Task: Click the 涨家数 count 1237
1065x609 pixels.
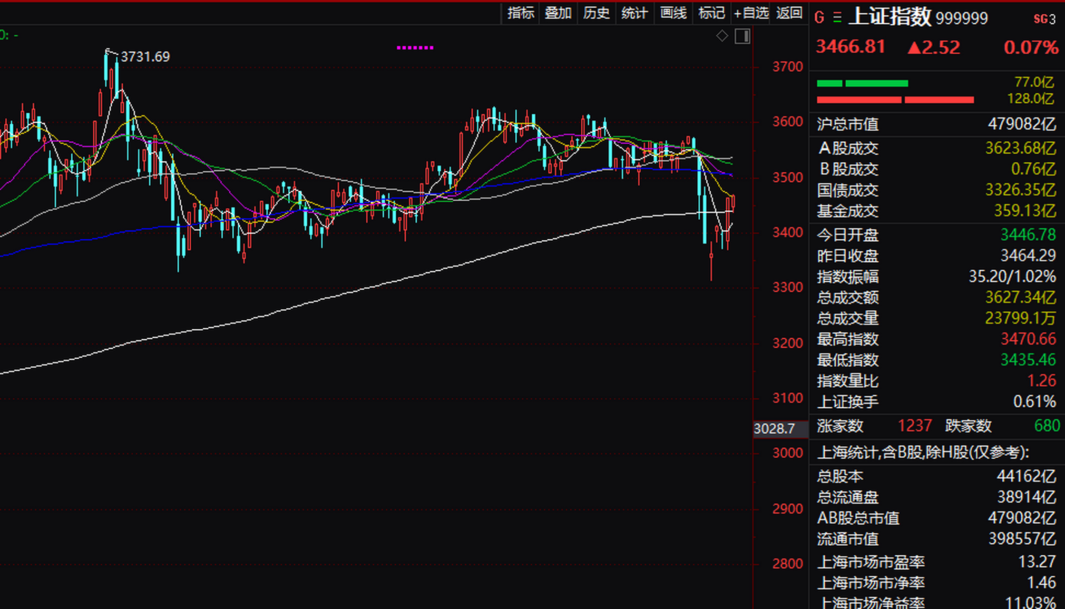Action: click(915, 425)
